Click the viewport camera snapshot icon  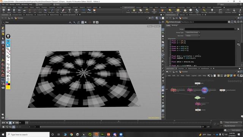97,22
